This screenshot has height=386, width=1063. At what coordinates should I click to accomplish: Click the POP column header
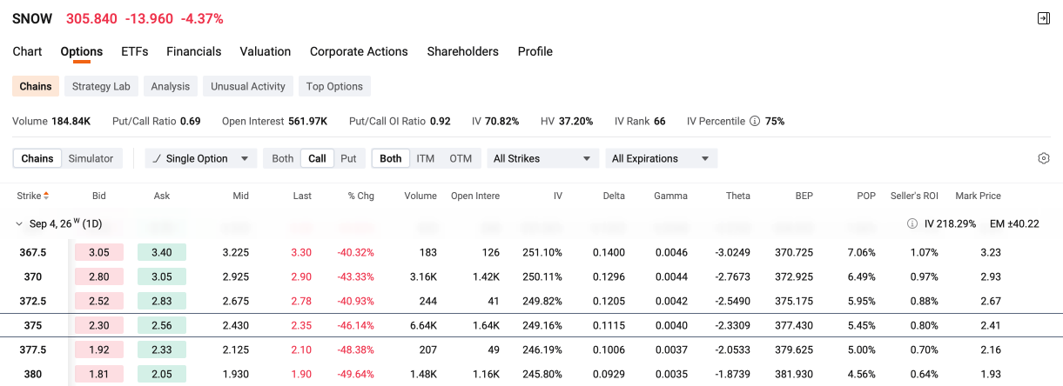[866, 196]
